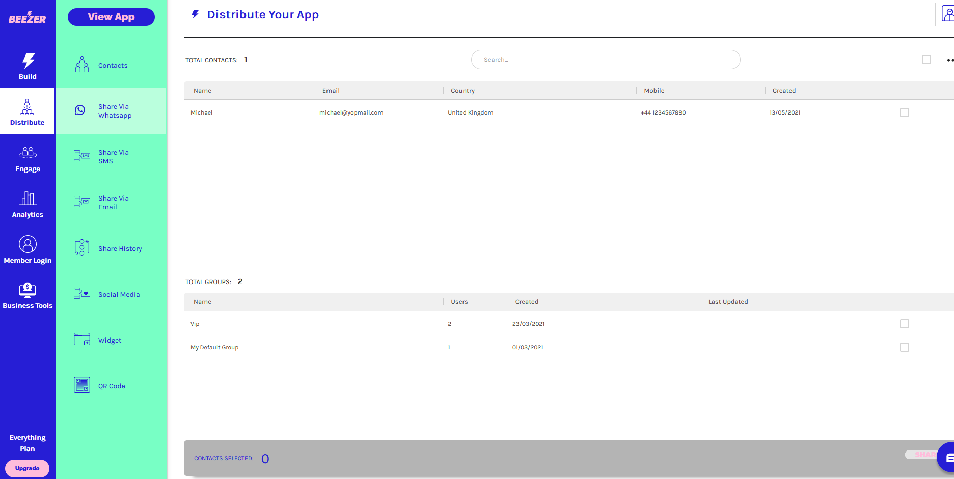Click the Share Via Email icon
Screen dimensions: 954x479
pyautogui.click(x=82, y=202)
